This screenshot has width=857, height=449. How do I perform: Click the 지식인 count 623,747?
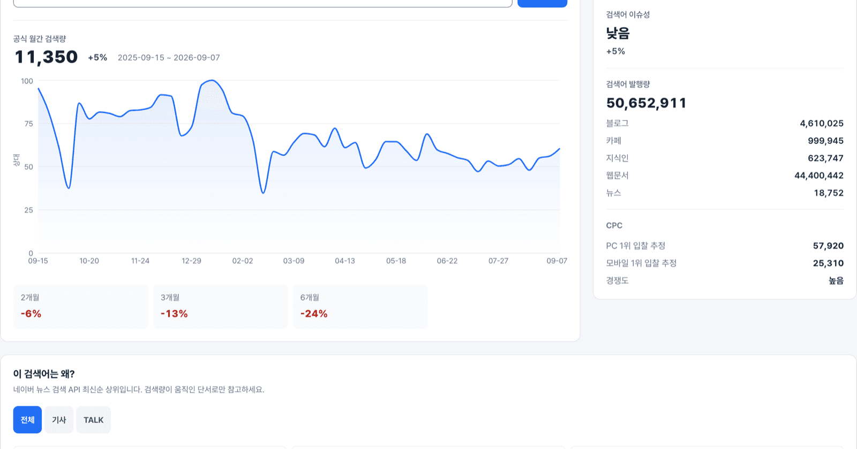tap(825, 158)
